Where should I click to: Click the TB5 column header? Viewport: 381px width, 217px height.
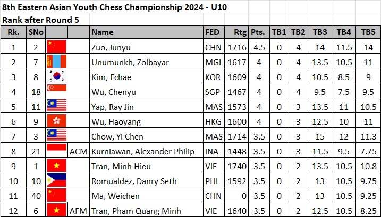click(368, 32)
